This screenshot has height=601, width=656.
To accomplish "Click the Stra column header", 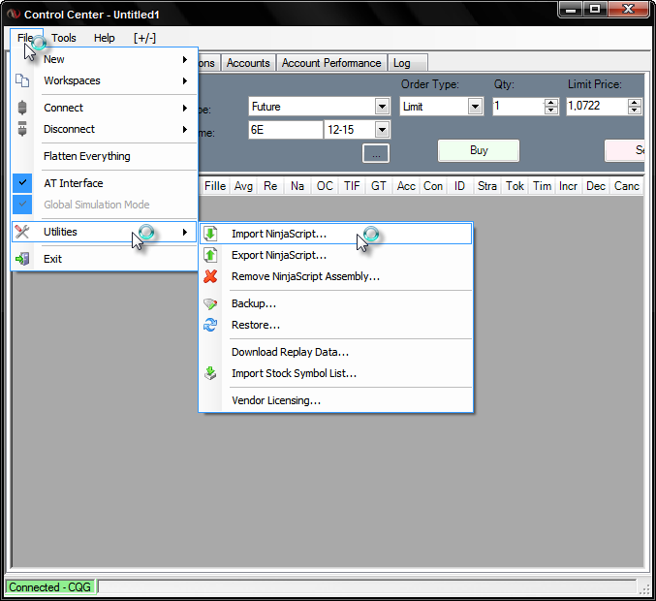I will click(487, 186).
